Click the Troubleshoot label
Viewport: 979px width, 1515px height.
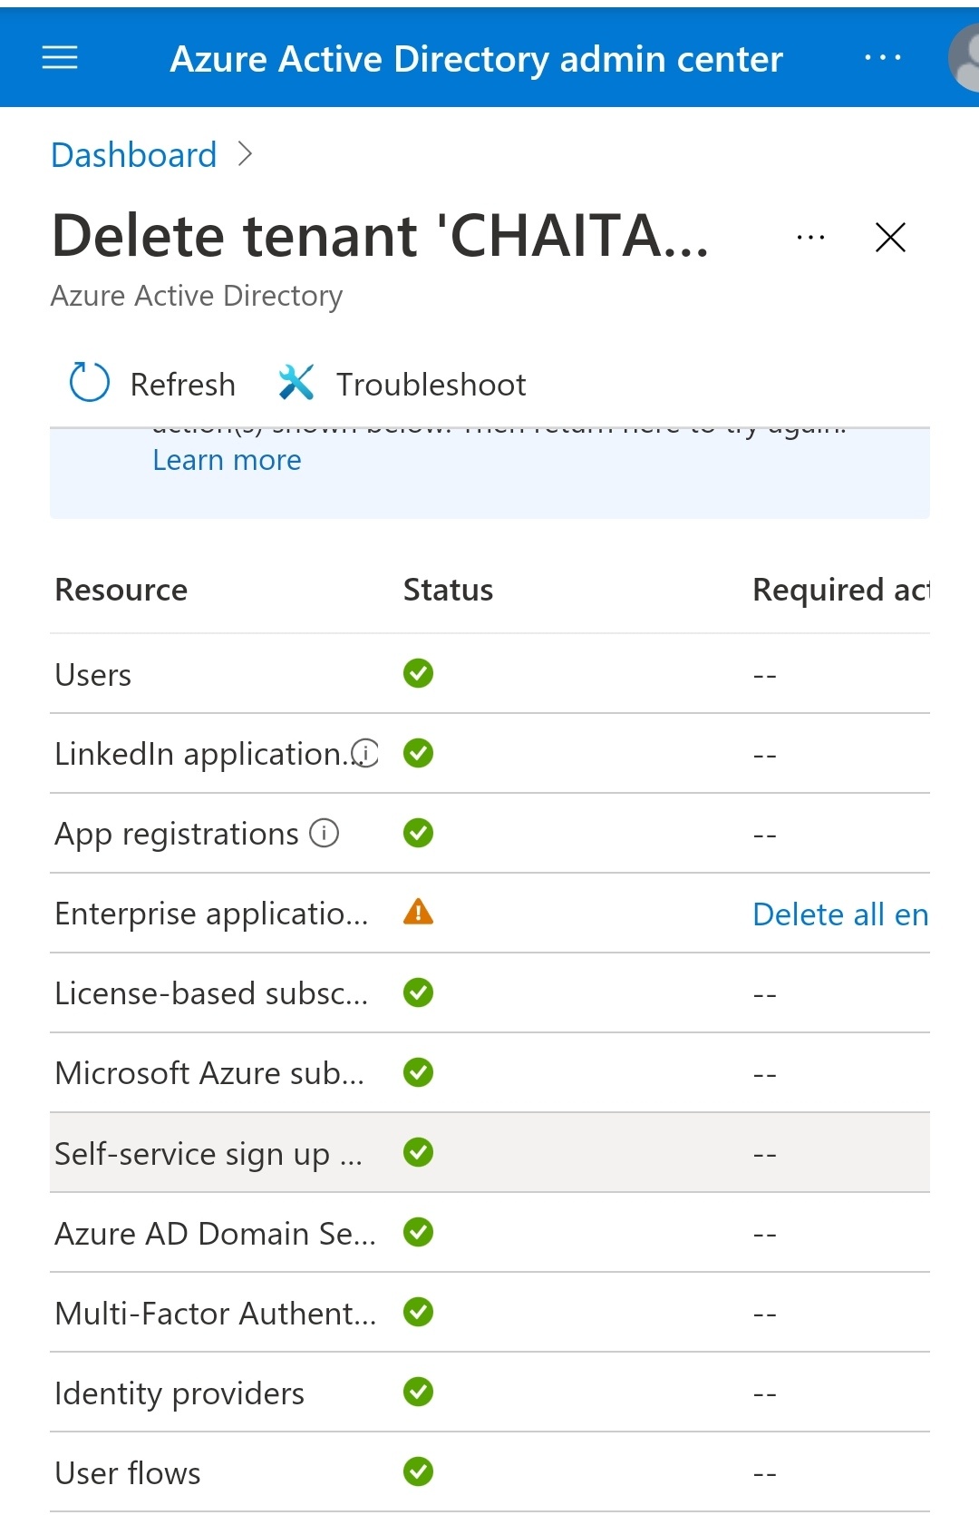coord(431,385)
